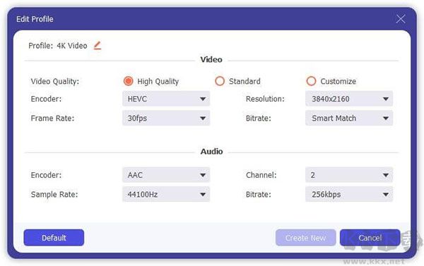Click the 'Profile: 4K Video' name text
This screenshot has height=266, width=424.
point(58,46)
